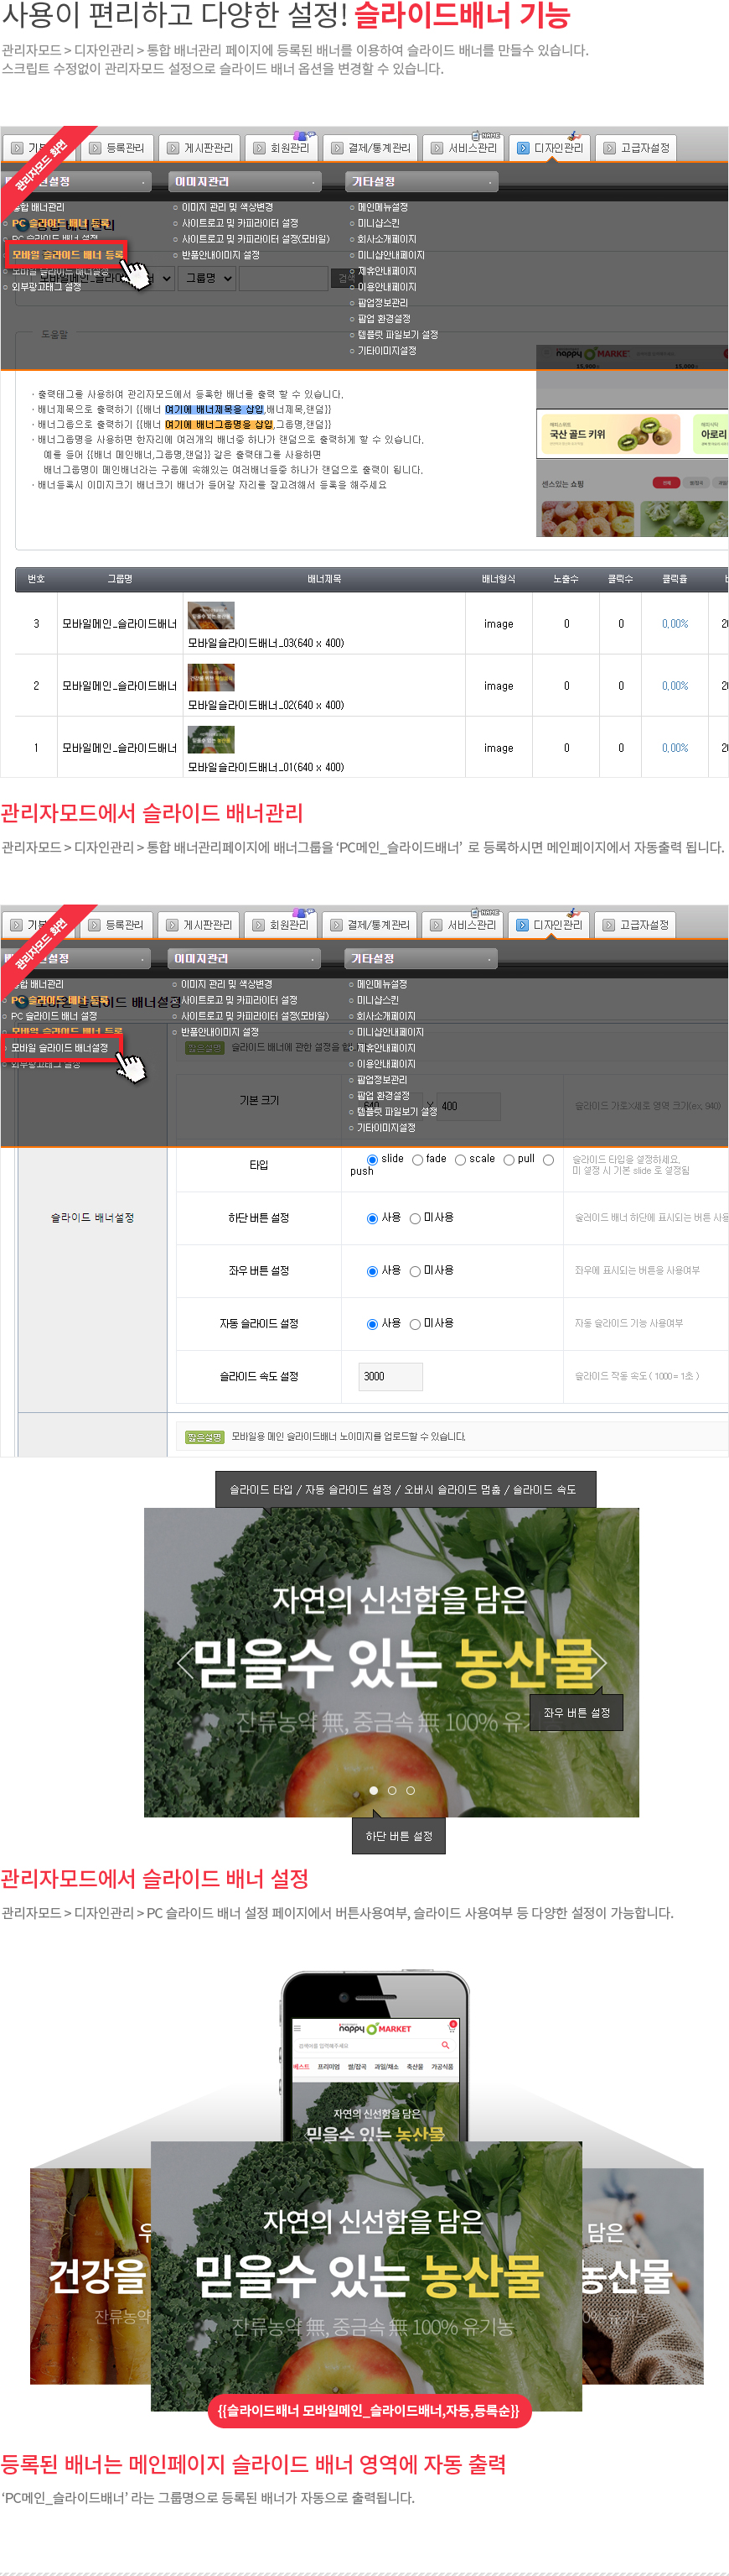
Task: Open 팝업정보관리 link in upper screenshot
Action: pos(382,303)
